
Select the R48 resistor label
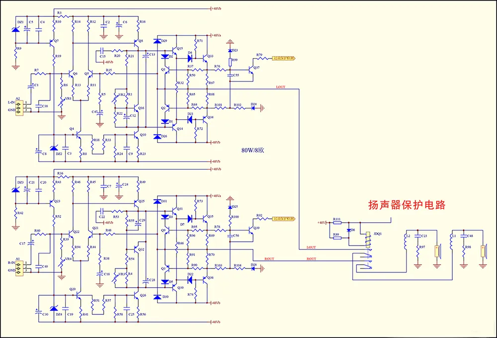click(x=108, y=231)
